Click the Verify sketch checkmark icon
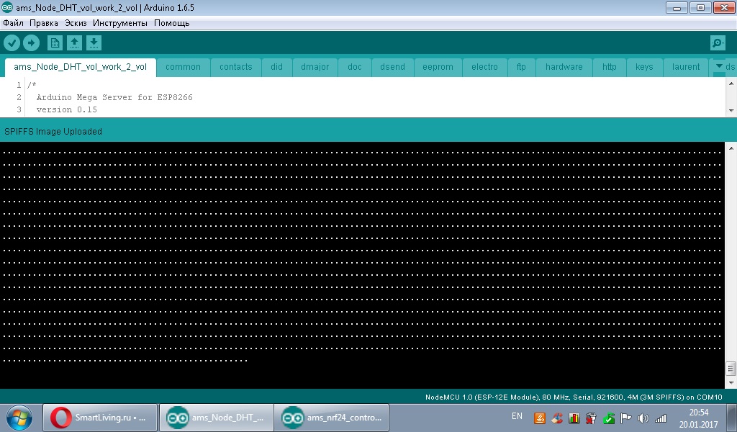Screen dimensions: 737x432 point(12,43)
